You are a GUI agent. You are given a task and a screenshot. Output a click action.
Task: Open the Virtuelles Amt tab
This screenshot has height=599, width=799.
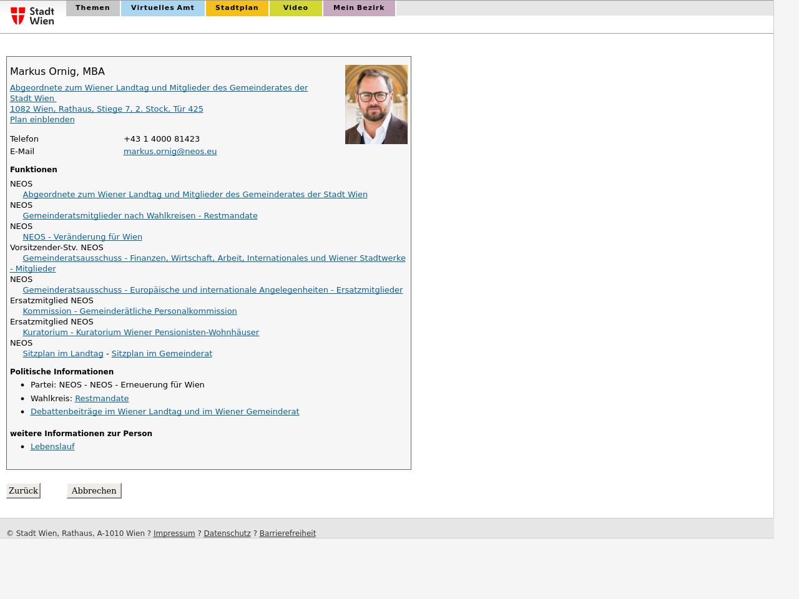[x=162, y=8]
